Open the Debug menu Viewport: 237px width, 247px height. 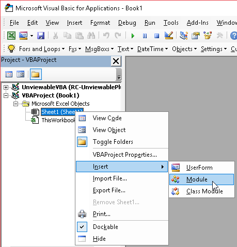click(x=127, y=23)
